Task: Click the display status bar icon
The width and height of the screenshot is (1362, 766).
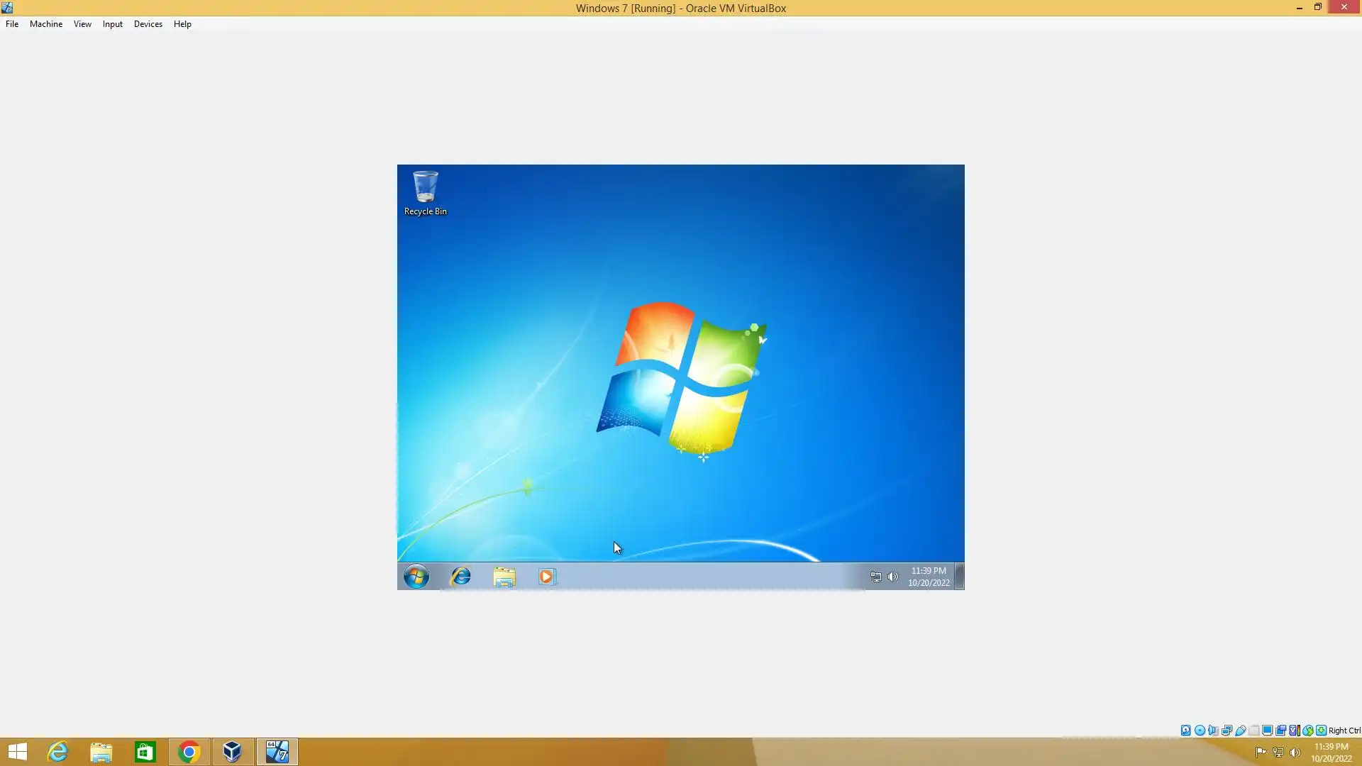Action: pyautogui.click(x=1267, y=731)
